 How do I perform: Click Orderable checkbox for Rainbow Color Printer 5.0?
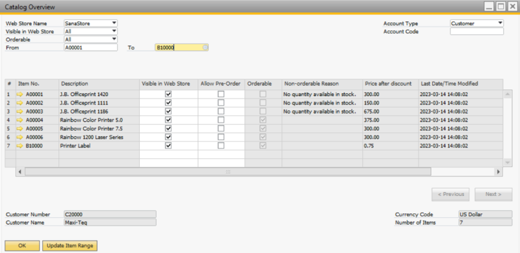pyautogui.click(x=263, y=120)
